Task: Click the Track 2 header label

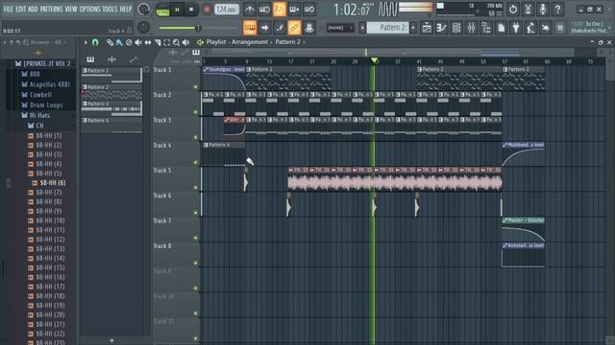Action: [x=162, y=95]
